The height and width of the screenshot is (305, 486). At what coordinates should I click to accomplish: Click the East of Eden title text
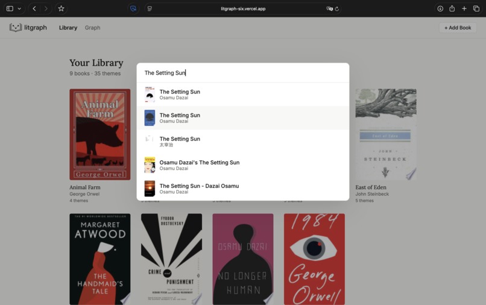pos(371,187)
